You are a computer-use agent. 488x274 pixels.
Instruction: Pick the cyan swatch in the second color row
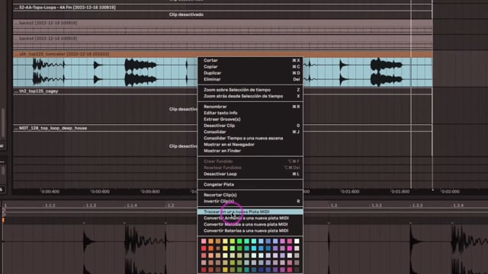254,249
